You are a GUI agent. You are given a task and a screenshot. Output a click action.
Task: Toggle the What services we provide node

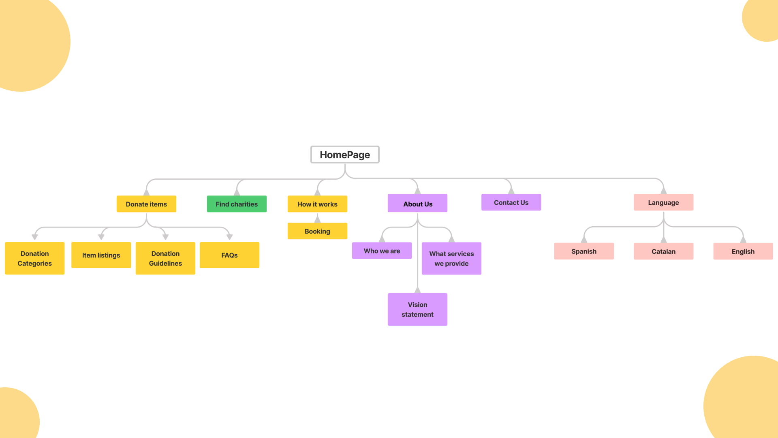(451, 258)
